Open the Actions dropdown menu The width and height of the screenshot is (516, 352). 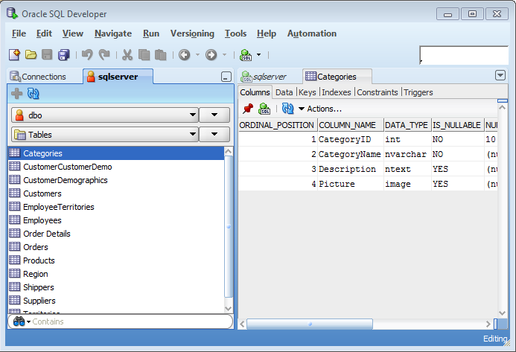pyautogui.click(x=320, y=109)
